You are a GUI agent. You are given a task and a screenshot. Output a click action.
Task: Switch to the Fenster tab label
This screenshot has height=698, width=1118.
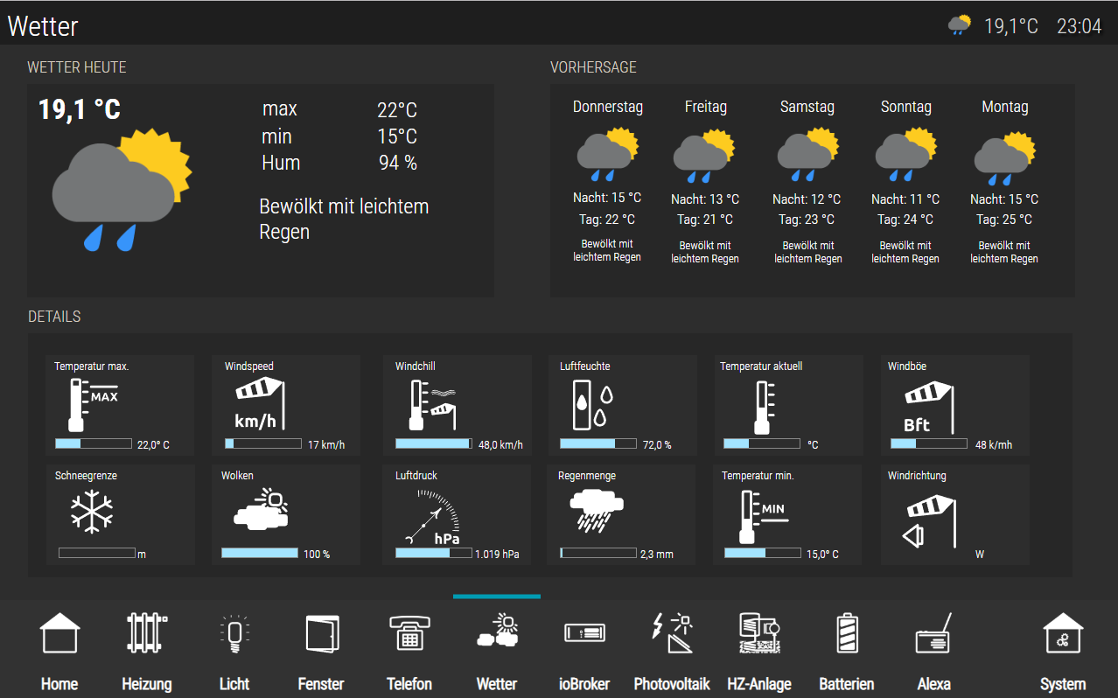click(x=321, y=684)
